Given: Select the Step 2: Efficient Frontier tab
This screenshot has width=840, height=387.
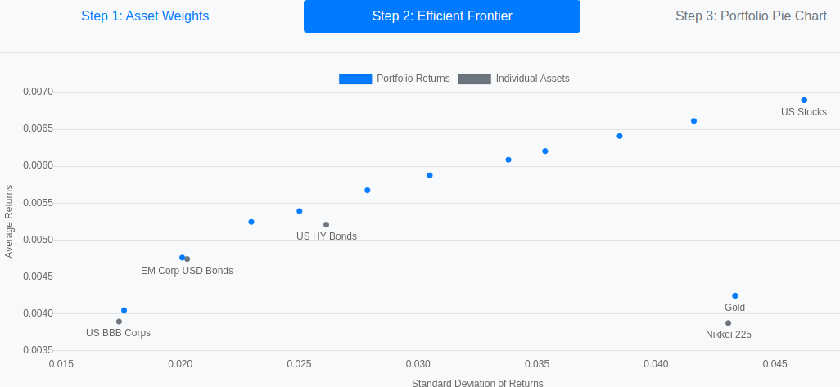Looking at the screenshot, I should click(x=442, y=16).
